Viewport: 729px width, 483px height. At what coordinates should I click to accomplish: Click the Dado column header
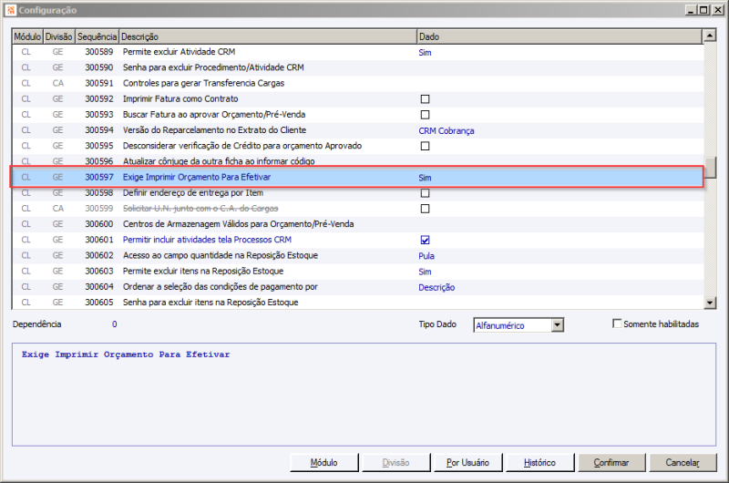(560, 36)
